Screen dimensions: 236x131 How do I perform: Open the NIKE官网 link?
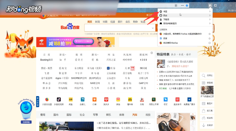tap(95, 83)
